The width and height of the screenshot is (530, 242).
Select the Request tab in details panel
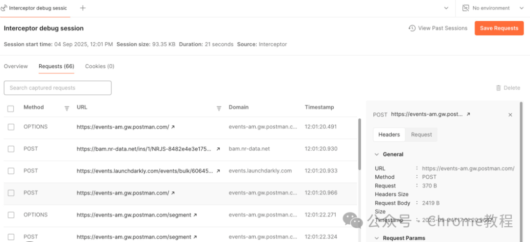click(422, 134)
